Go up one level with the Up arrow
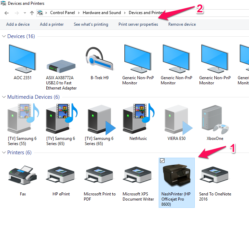 [x=32, y=13]
